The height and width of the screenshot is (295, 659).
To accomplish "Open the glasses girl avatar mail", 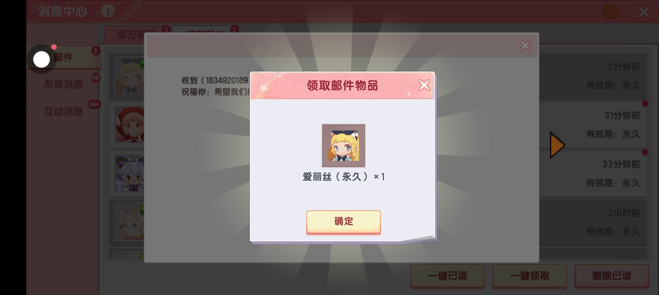I will (129, 222).
